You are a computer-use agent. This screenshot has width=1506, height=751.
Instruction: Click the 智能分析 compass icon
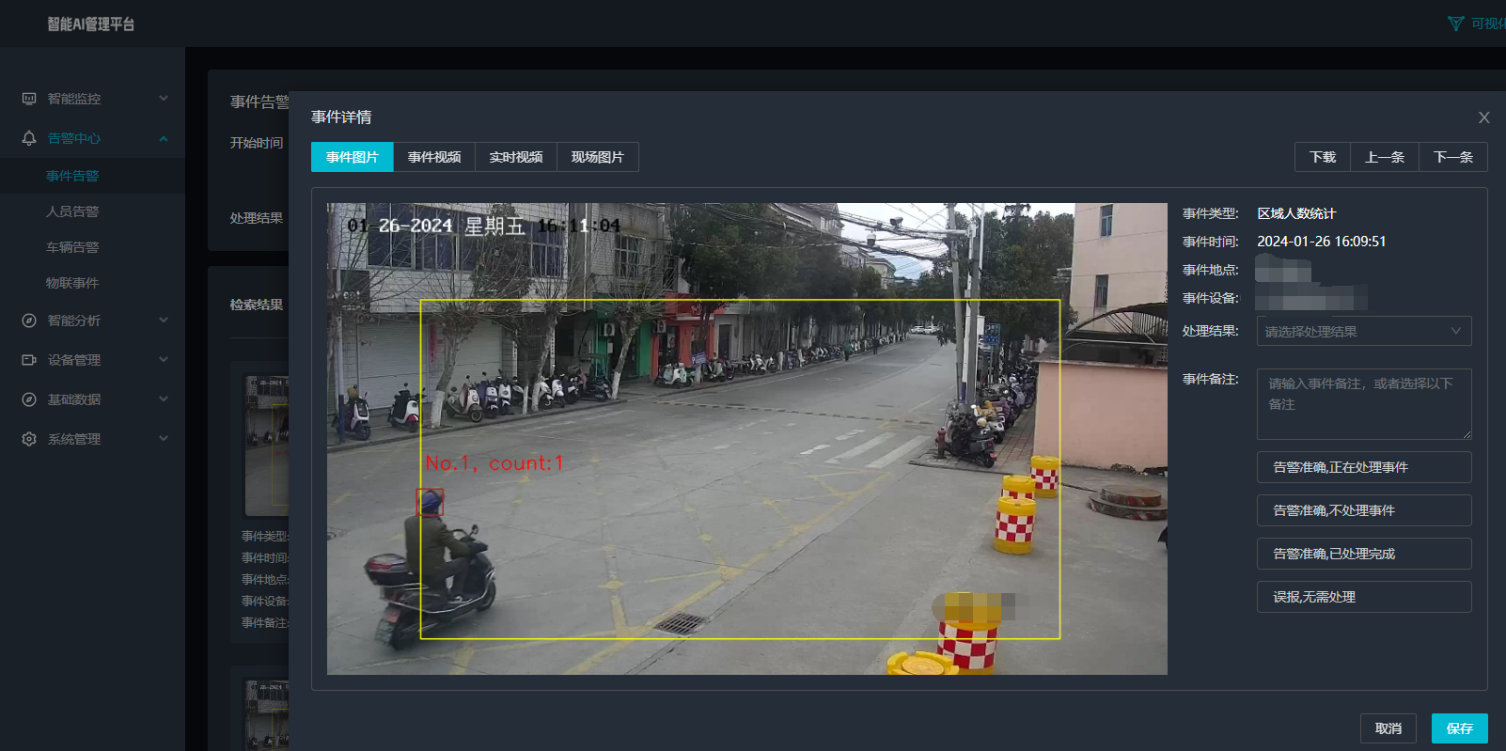tap(29, 321)
